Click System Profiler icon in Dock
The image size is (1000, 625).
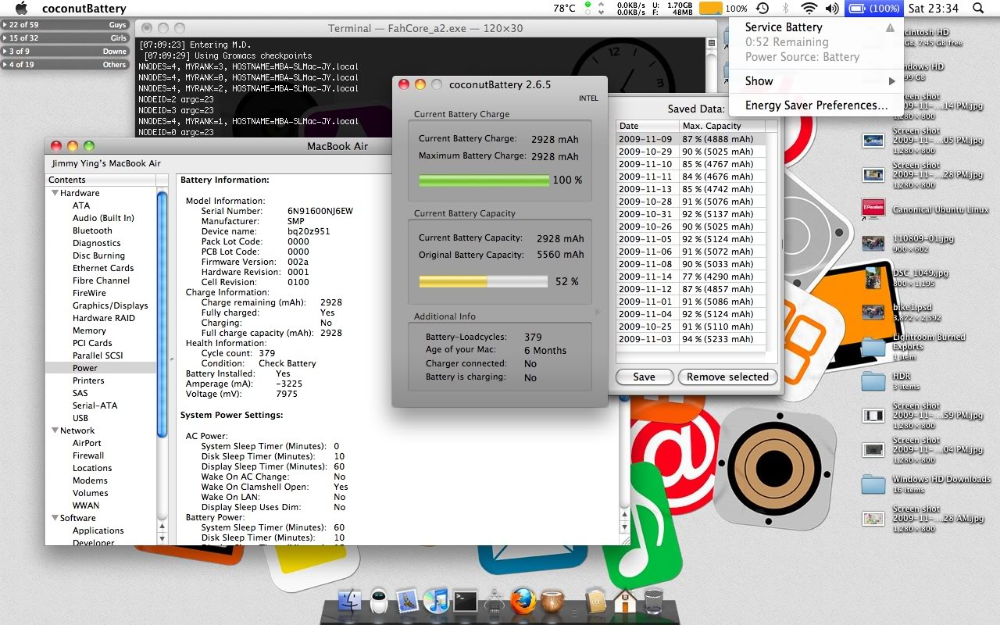click(x=494, y=602)
